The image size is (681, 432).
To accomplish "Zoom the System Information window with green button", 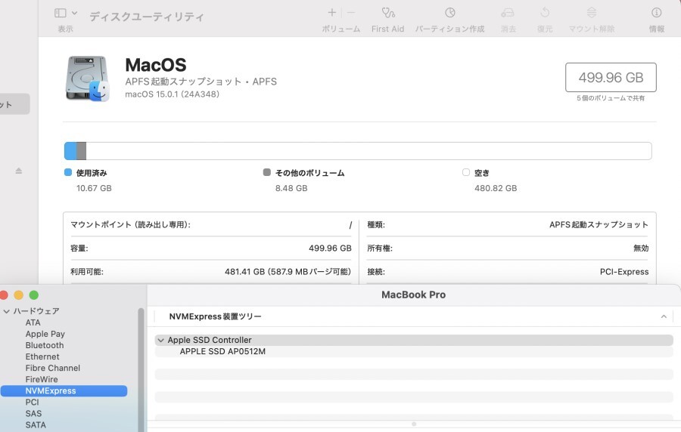I will 34,295.
